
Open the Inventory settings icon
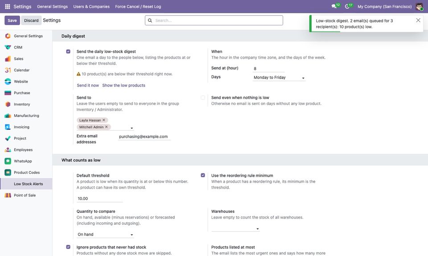[8, 104]
